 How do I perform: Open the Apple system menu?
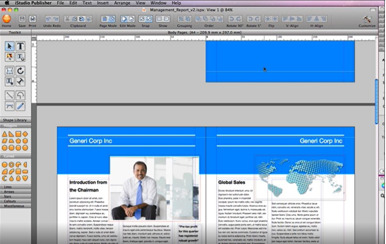tap(7, 3)
